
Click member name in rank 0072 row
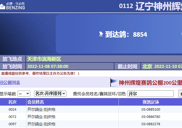[41, 117]
